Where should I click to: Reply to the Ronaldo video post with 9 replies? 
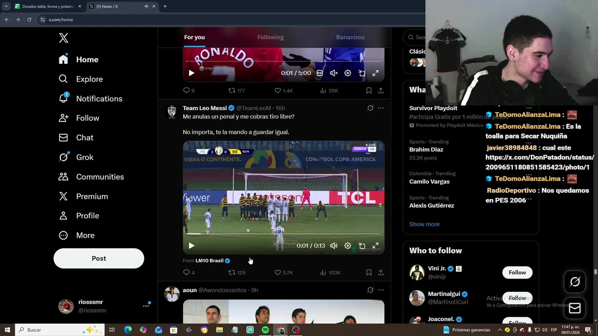[x=189, y=91]
